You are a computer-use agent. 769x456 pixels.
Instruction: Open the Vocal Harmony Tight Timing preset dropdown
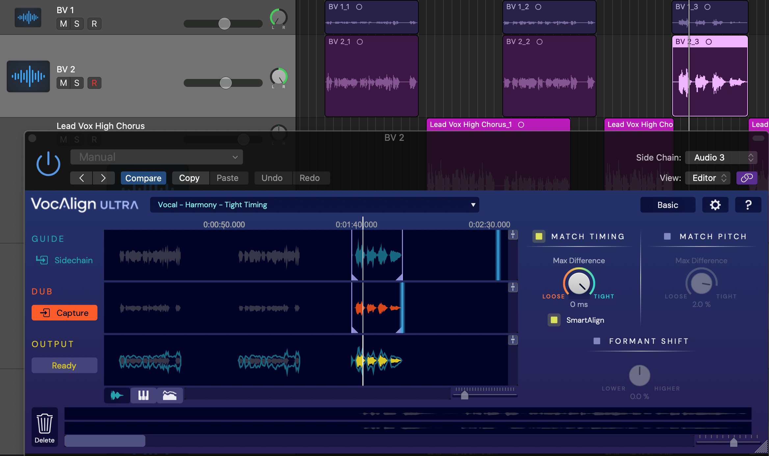[314, 205]
